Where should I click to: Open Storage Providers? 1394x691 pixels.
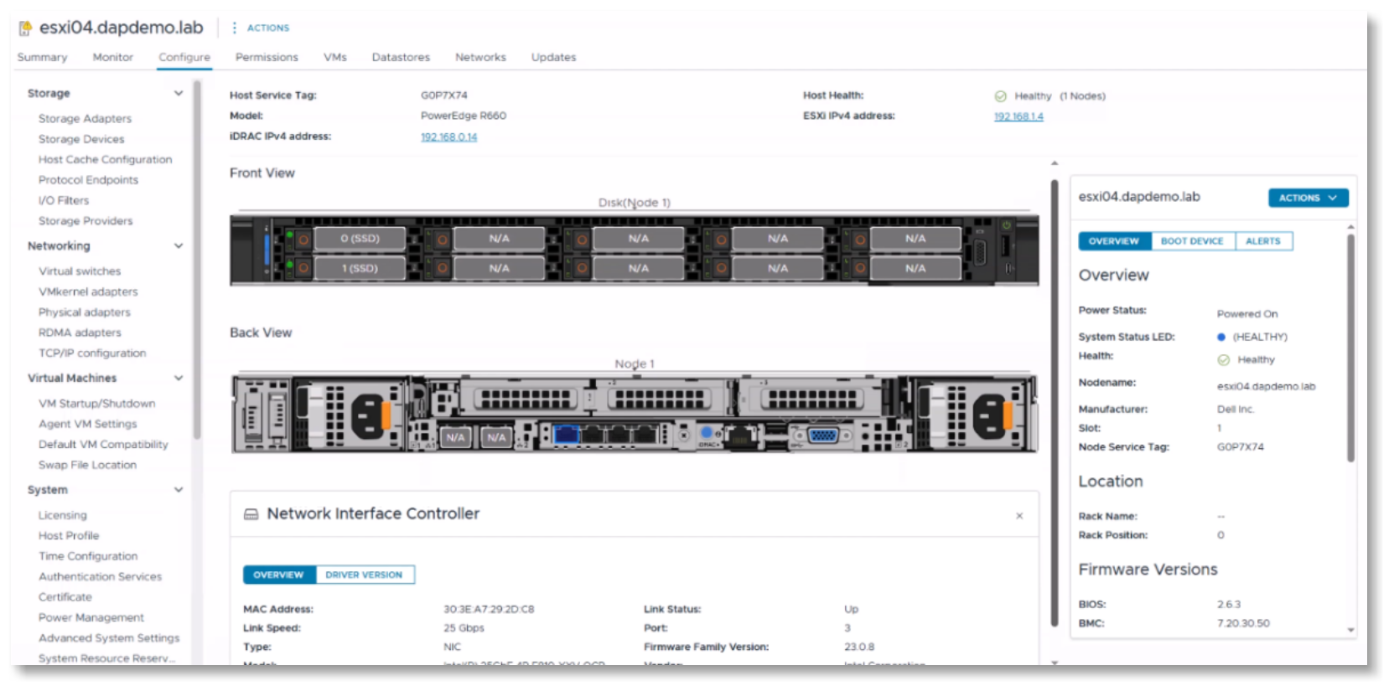click(86, 221)
